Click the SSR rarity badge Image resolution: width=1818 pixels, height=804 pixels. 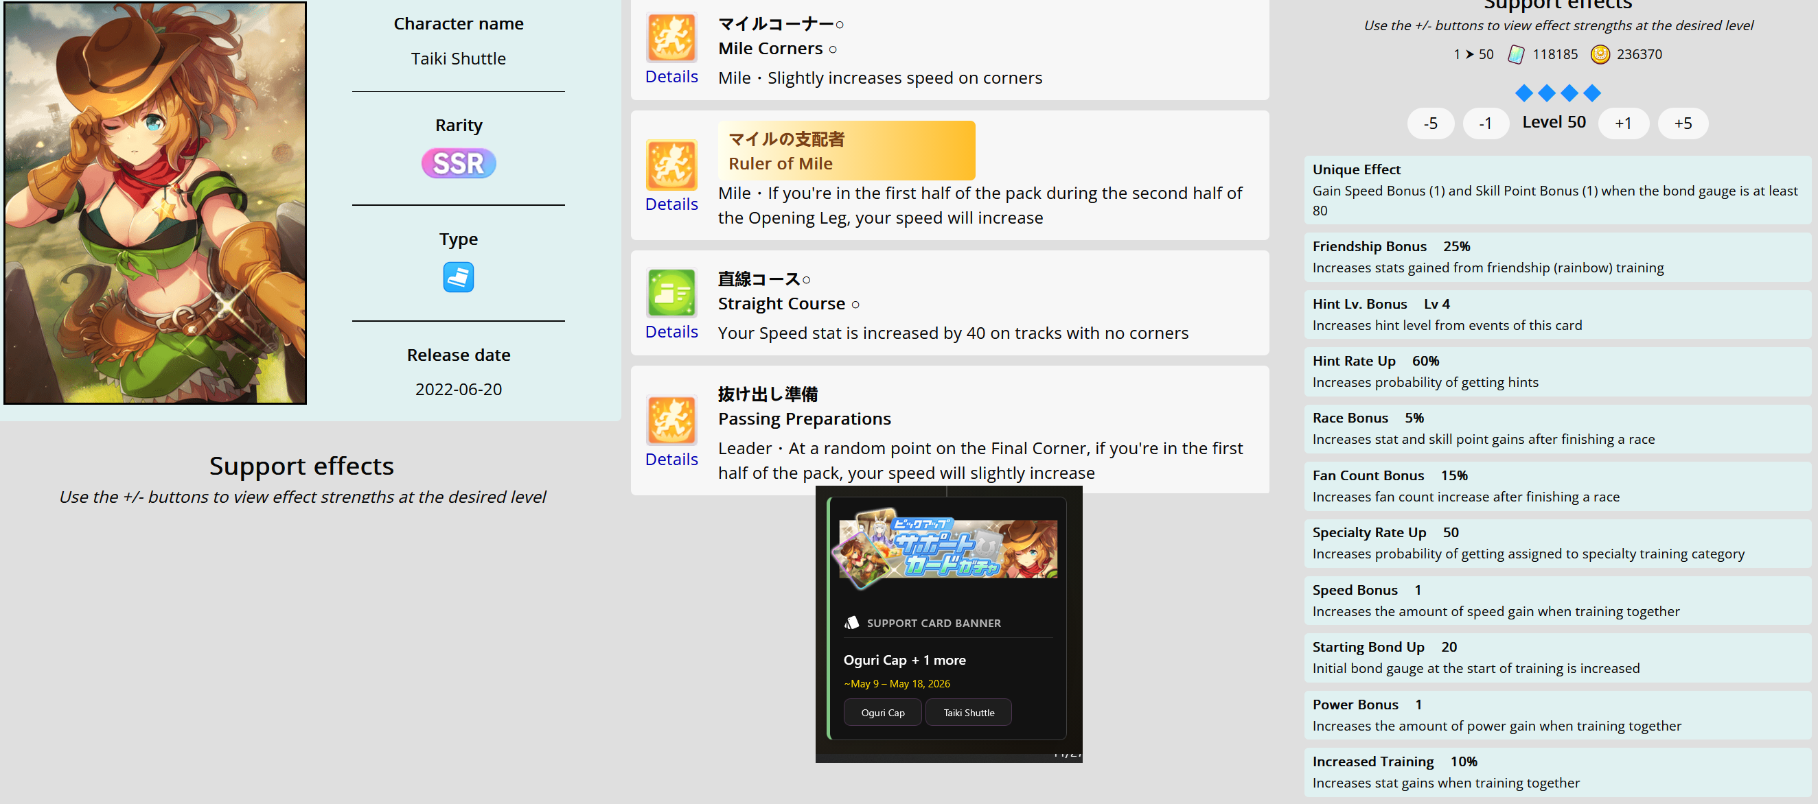(458, 163)
